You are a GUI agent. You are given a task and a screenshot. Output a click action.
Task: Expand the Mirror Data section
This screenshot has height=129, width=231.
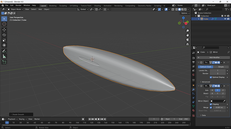(x=203, y=115)
